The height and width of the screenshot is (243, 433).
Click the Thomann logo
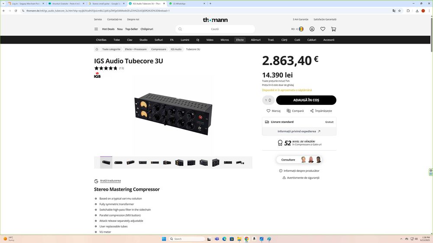215,20
